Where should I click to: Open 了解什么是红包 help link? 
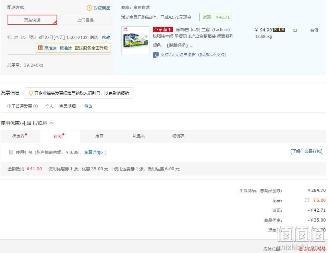tap(306, 151)
